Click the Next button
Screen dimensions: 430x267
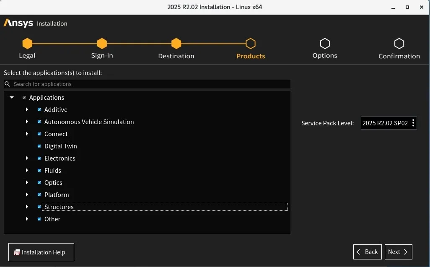(x=399, y=252)
